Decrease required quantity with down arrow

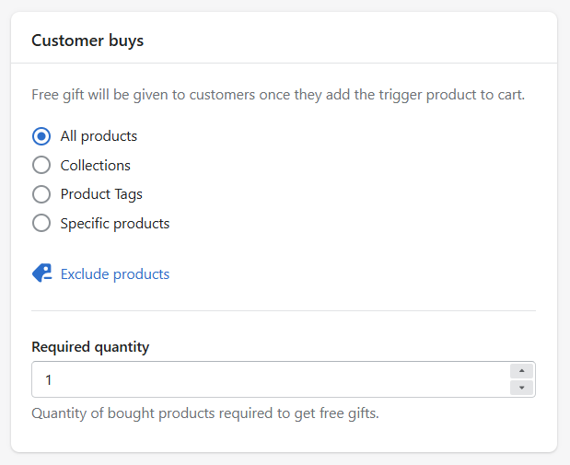point(521,388)
